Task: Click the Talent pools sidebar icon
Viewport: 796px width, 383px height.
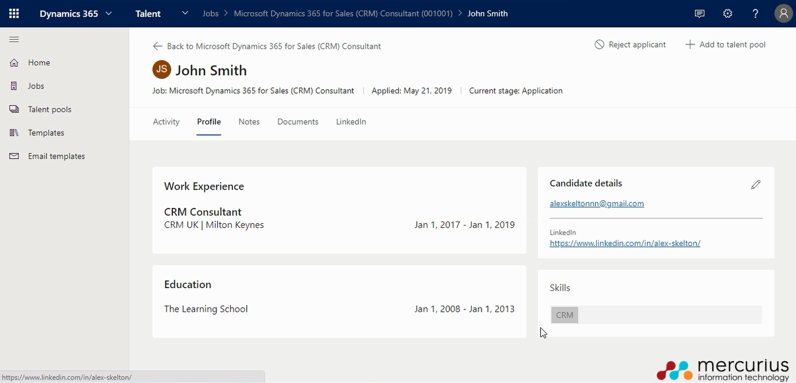Action: 14,109
